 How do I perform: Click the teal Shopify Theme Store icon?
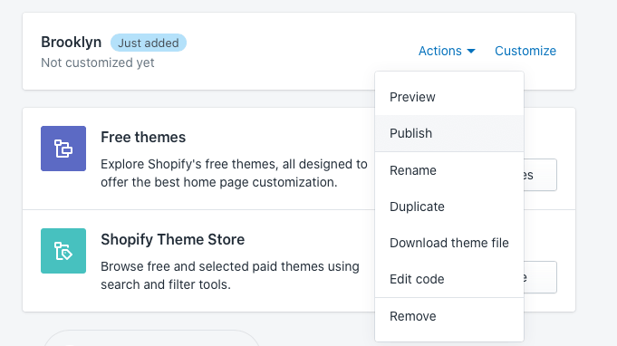63,251
